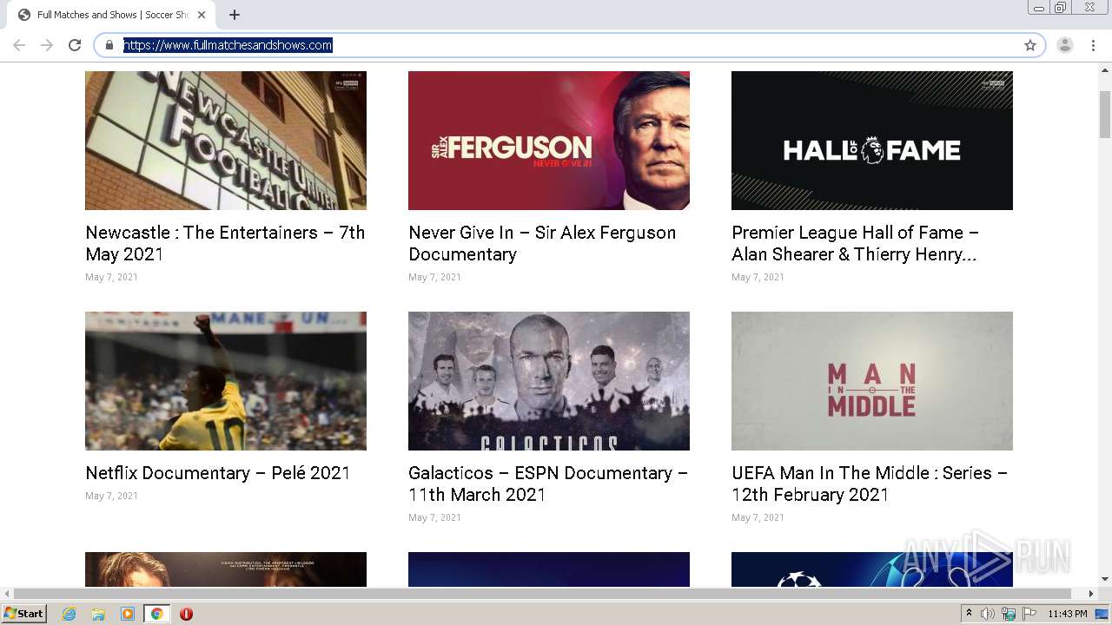Click the vertical scrollbar up arrow

pyautogui.click(x=1105, y=69)
